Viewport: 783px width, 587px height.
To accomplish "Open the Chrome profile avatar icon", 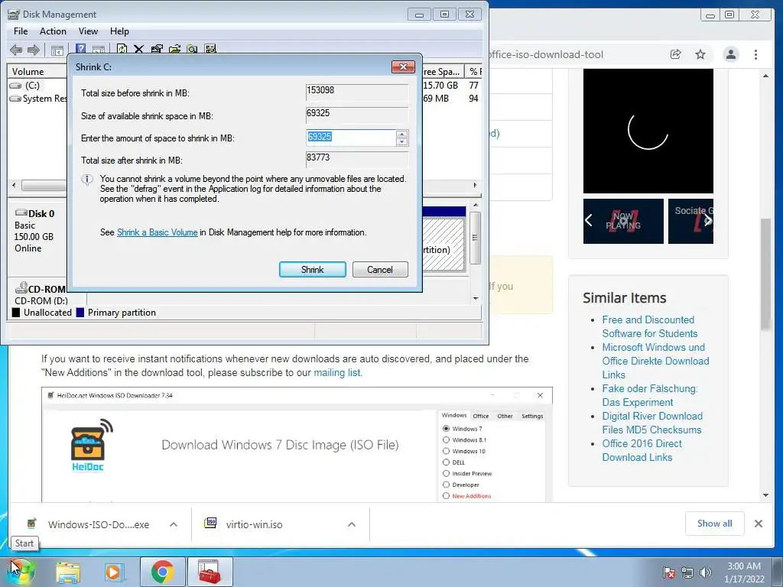I will coord(730,54).
